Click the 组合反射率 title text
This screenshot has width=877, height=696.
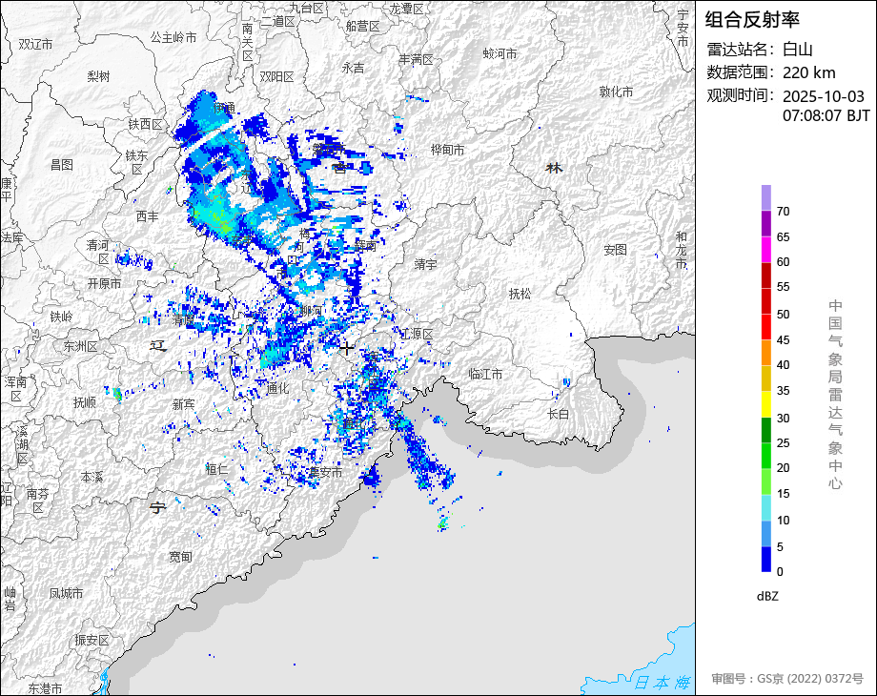(x=752, y=20)
